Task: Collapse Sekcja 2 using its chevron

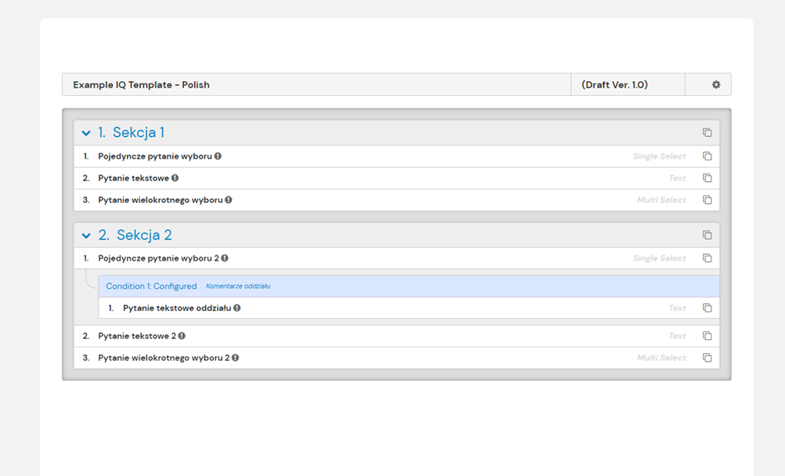Action: click(x=86, y=235)
